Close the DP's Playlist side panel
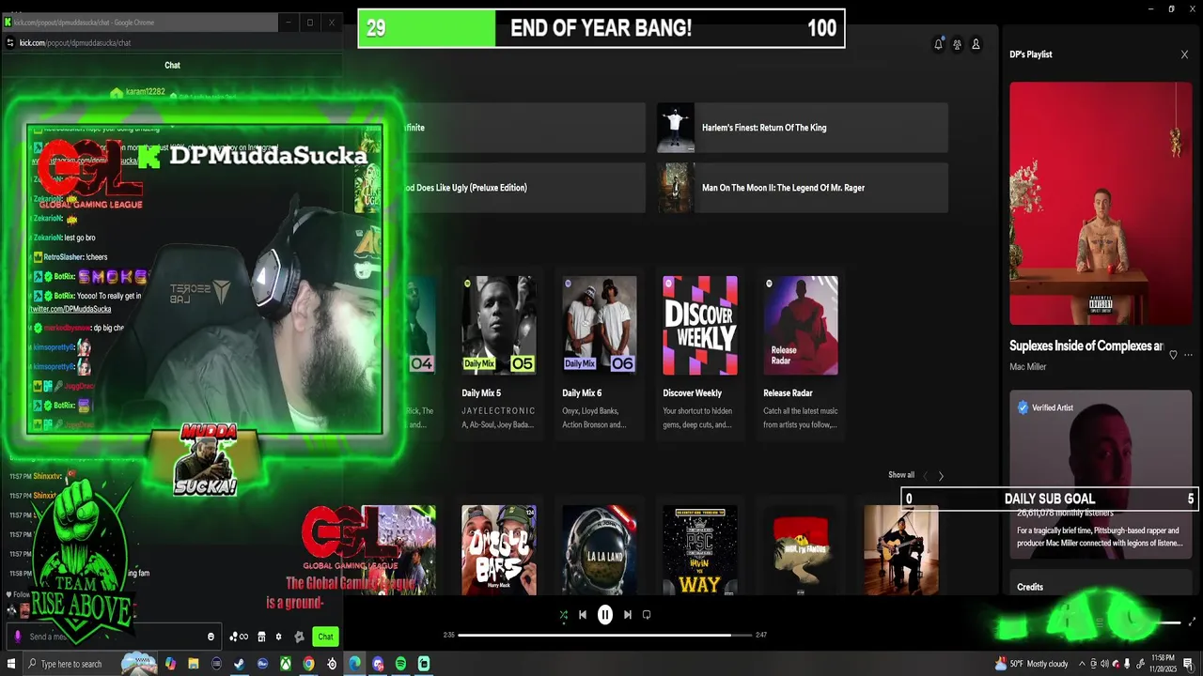This screenshot has width=1203, height=676. click(1184, 54)
